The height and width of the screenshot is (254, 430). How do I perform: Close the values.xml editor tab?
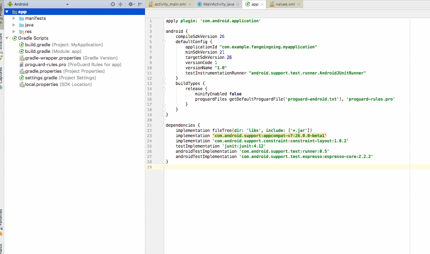tap(299, 5)
